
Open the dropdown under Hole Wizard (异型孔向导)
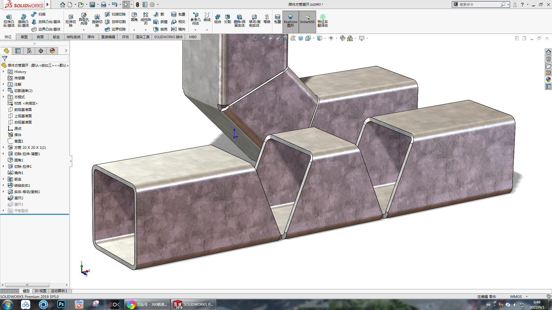[x=84, y=30]
